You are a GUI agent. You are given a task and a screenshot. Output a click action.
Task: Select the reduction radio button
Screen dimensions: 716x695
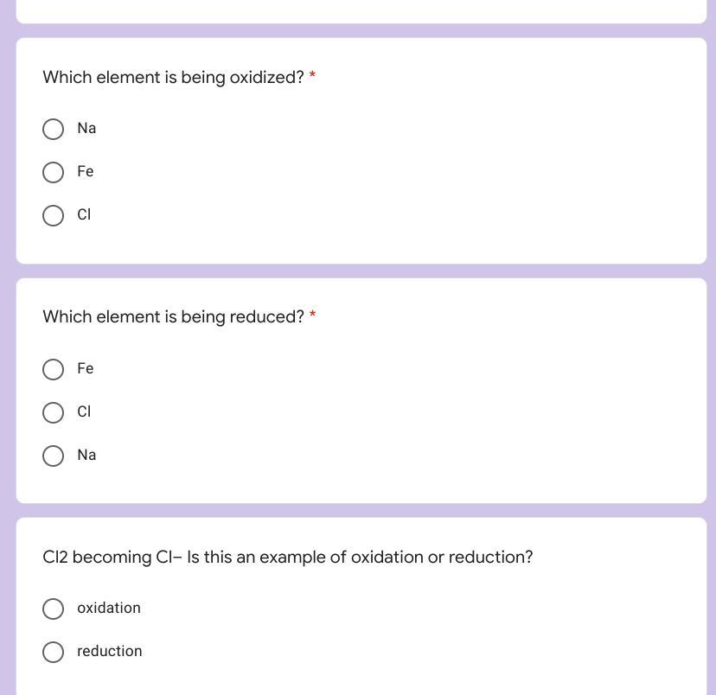(x=53, y=652)
